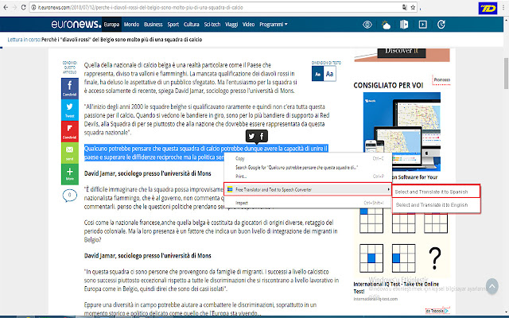The height and width of the screenshot is (318, 509).
Task: Expand the Programmi dropdown in nav bar
Action: pos(273,25)
